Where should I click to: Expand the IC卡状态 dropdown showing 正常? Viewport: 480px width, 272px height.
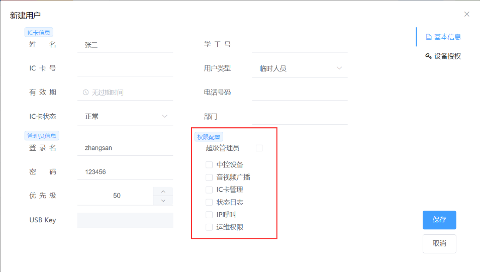(x=125, y=117)
